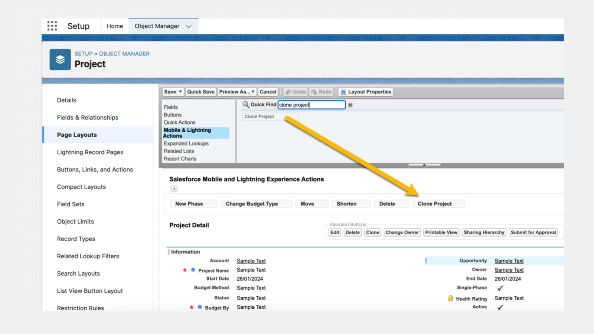Screen dimensions: 594x334
Task: Click the Delete standard button
Action: 353,232
